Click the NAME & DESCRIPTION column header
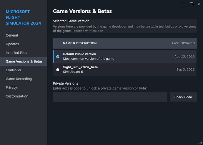 point(80,43)
